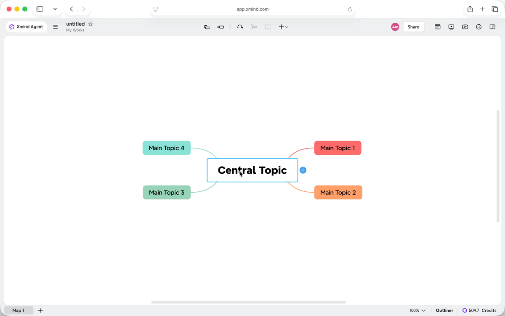View the 509.7 Credits balance
The height and width of the screenshot is (316, 505).
[479, 311]
